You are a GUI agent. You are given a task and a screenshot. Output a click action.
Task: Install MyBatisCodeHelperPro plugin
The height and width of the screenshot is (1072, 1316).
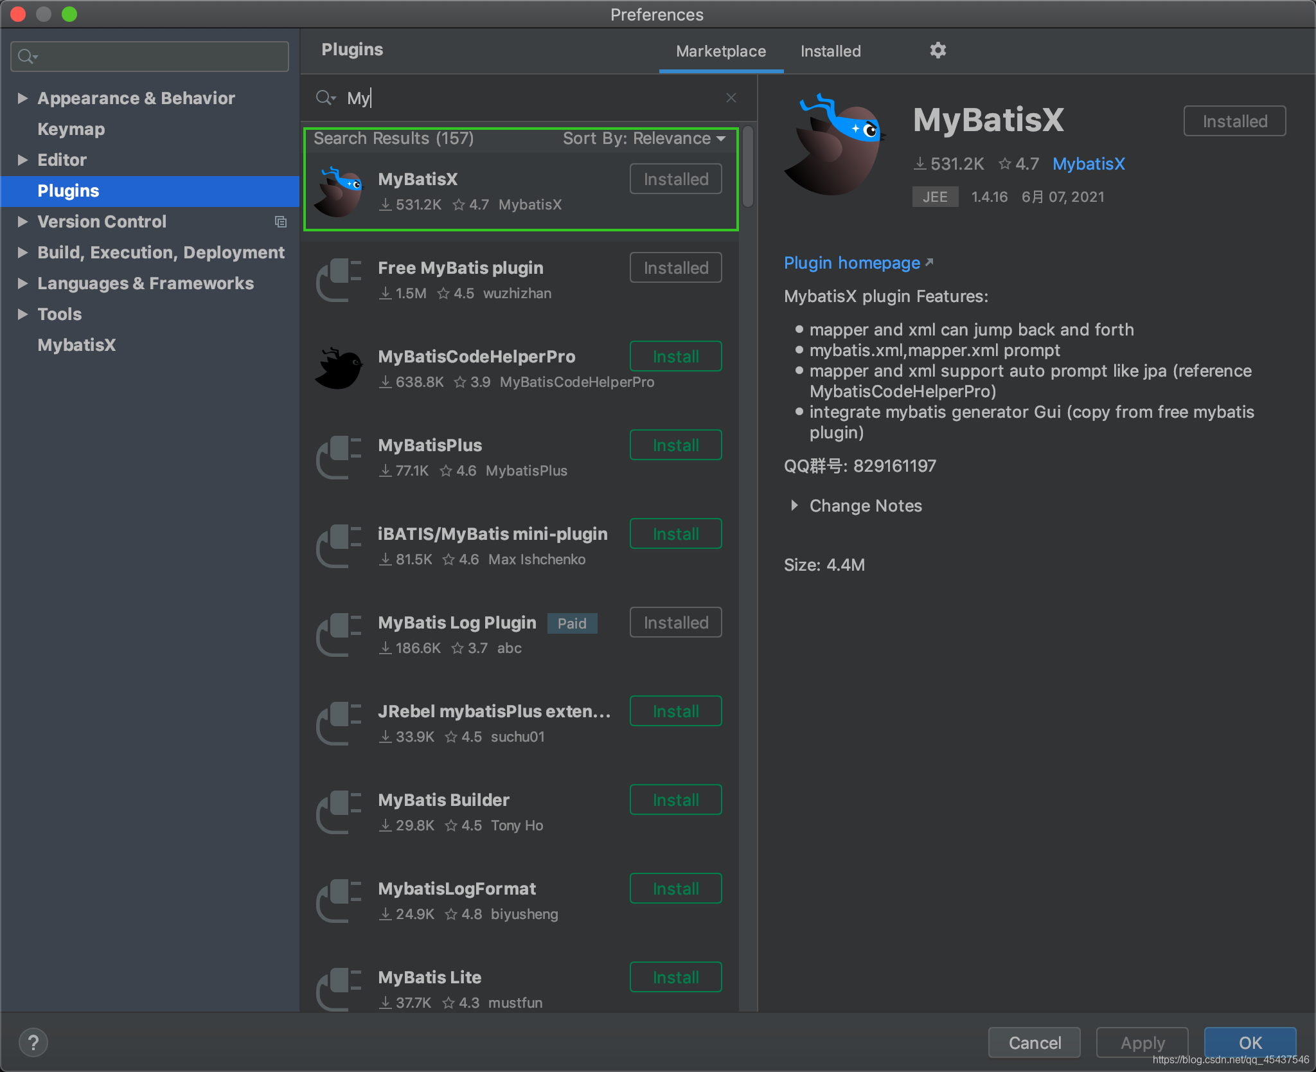point(676,357)
